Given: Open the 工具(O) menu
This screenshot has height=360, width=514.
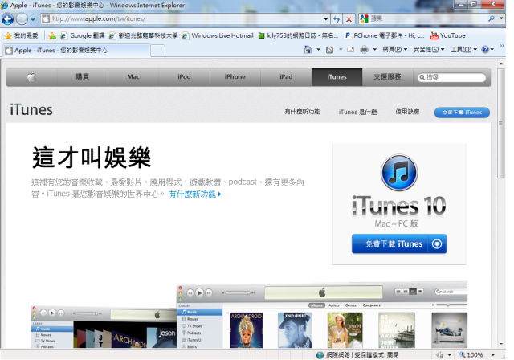Looking at the screenshot, I should click(x=463, y=50).
